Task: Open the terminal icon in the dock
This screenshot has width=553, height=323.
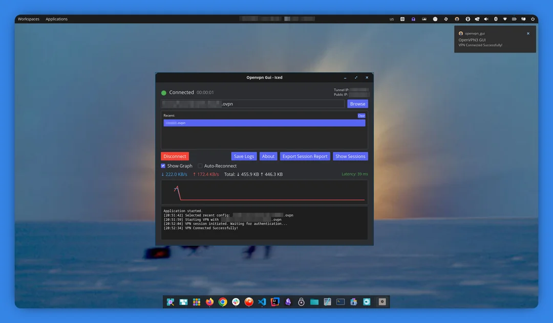Action: pyautogui.click(x=341, y=302)
